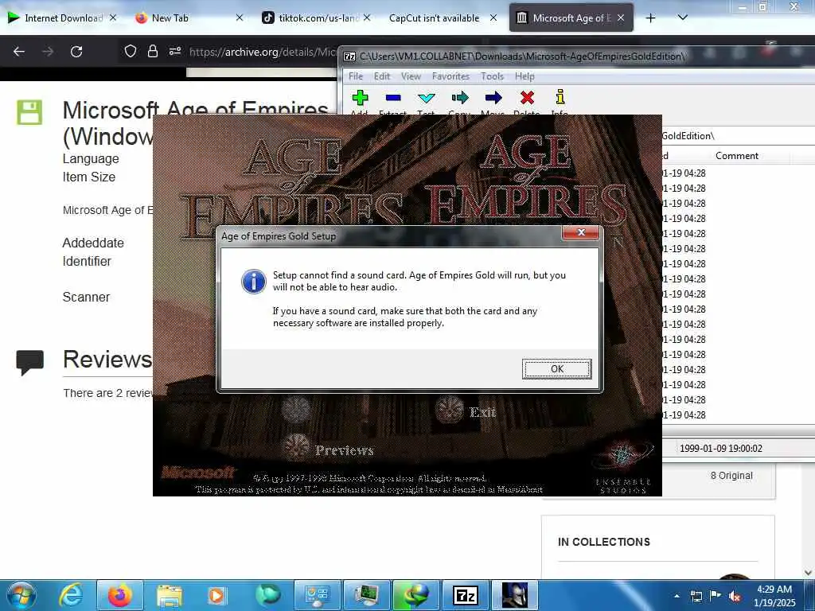Show hidden system tray icons
The image size is (815, 611).
tap(677, 596)
